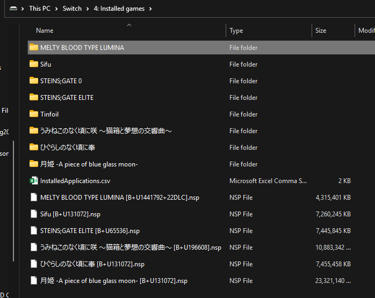375x298 pixels.
Task: Click the 2 KB size cell
Action: pos(344,181)
